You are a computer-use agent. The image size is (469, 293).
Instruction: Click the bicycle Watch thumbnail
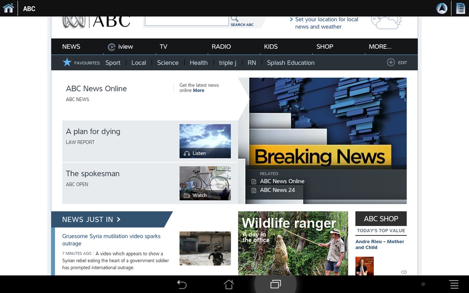[x=205, y=183]
